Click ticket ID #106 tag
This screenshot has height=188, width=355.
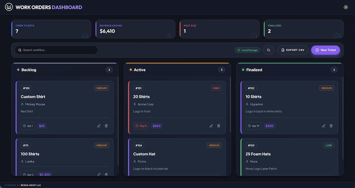139,145
